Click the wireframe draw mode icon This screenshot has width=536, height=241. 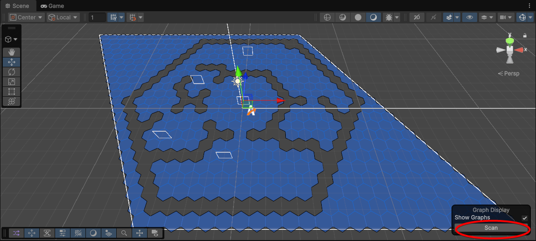click(327, 17)
